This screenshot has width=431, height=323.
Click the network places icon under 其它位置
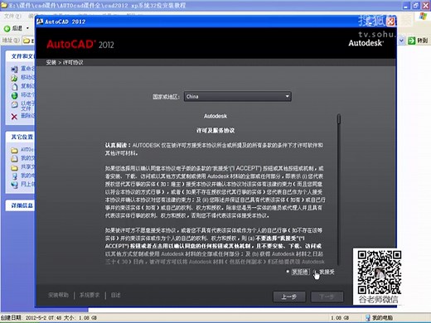click(x=14, y=185)
